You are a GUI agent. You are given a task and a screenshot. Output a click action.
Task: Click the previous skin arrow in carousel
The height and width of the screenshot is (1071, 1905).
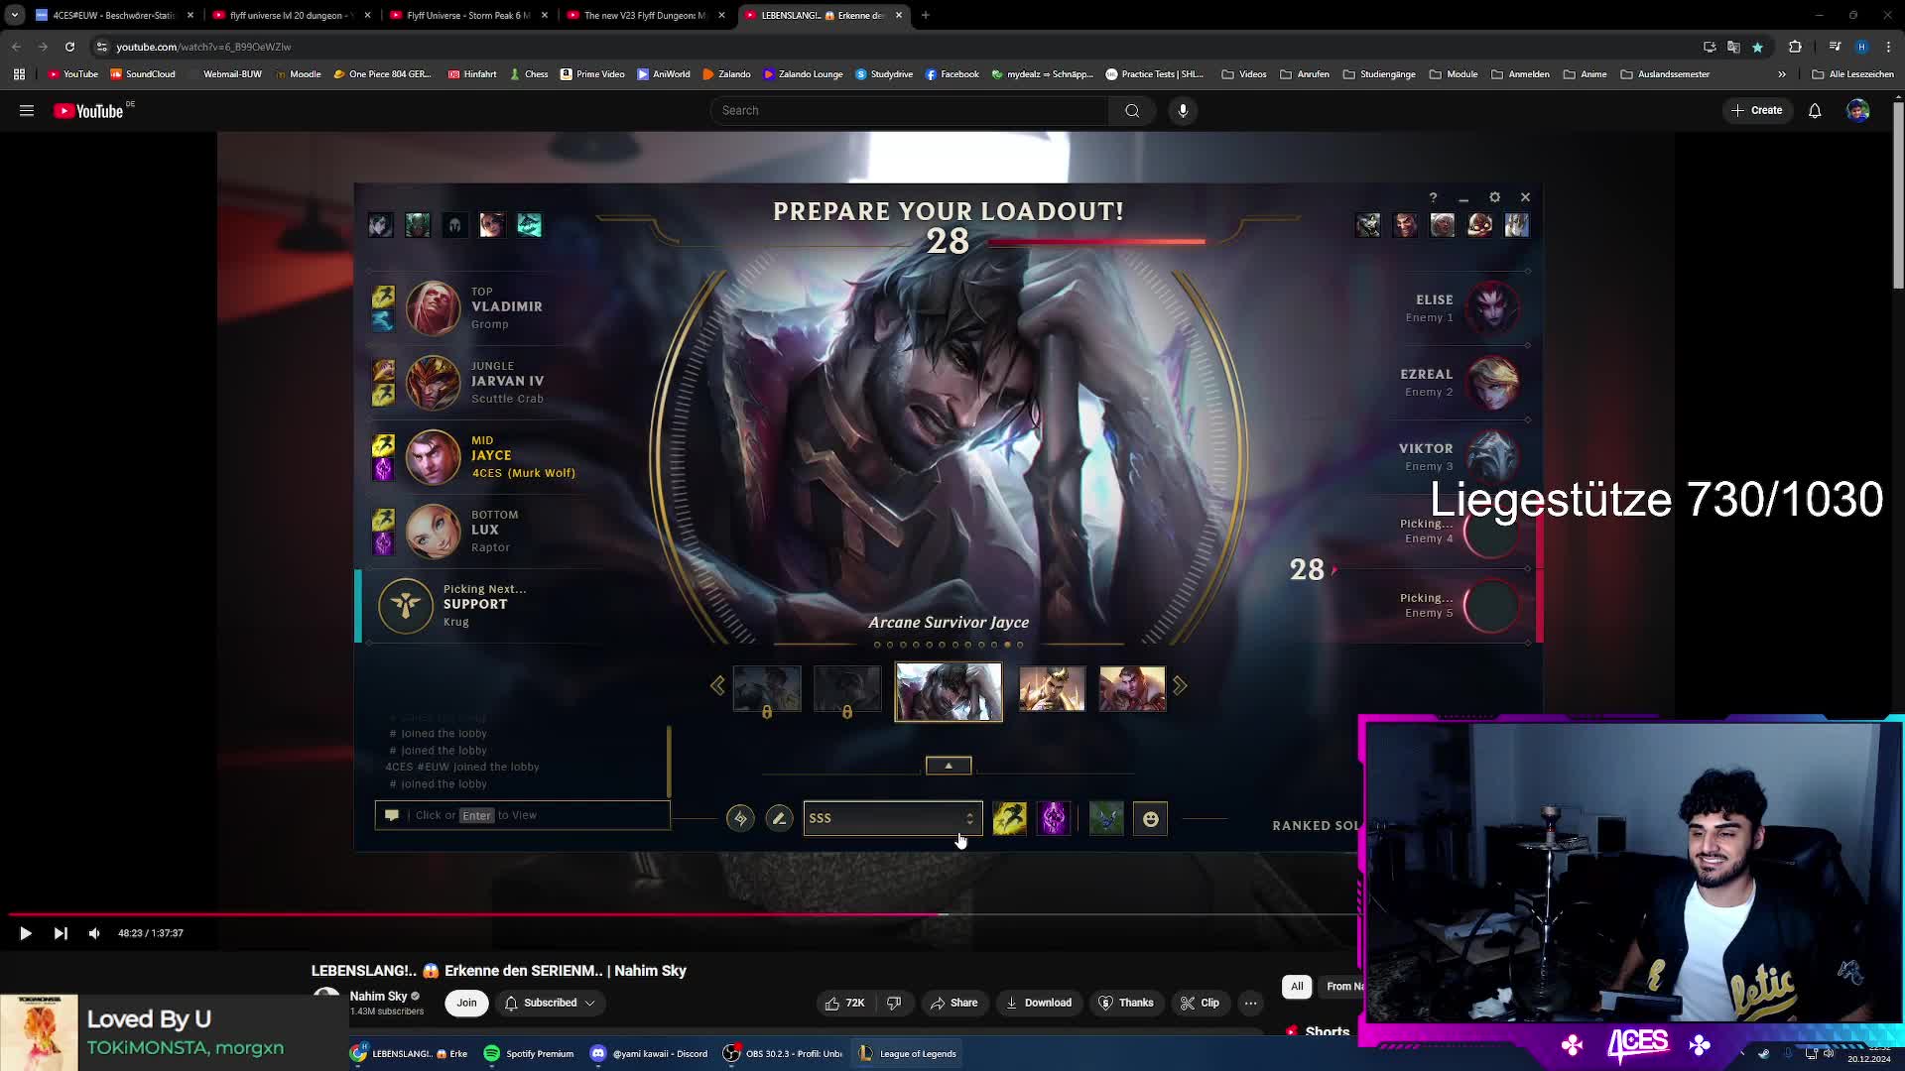click(x=717, y=686)
